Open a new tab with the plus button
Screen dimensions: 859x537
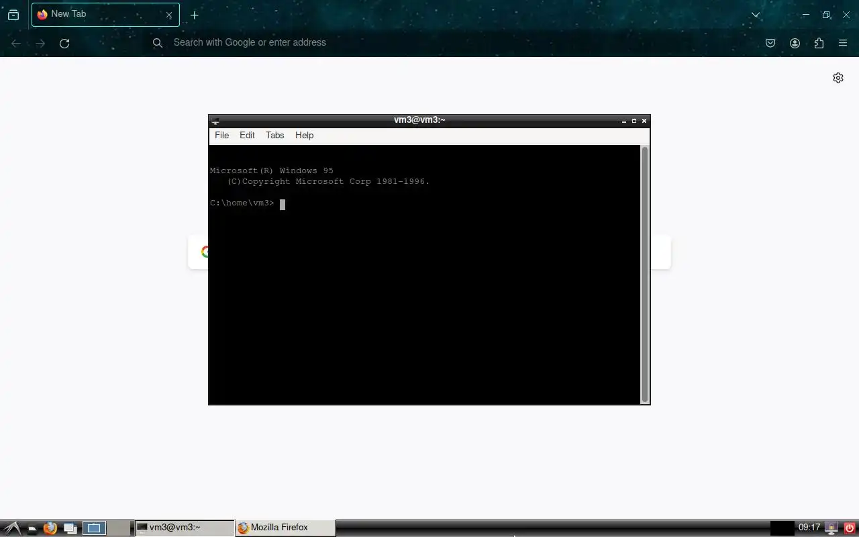coord(195,15)
